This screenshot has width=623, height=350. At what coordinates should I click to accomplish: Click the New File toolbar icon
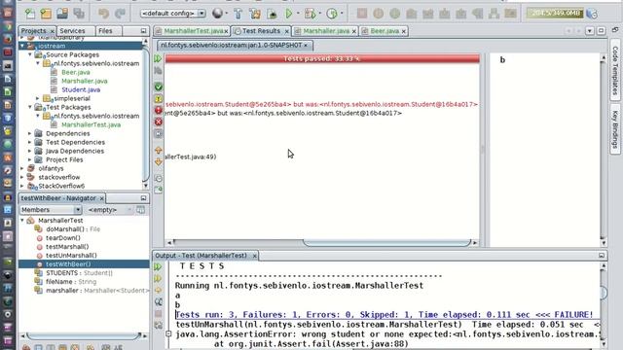(x=30, y=14)
